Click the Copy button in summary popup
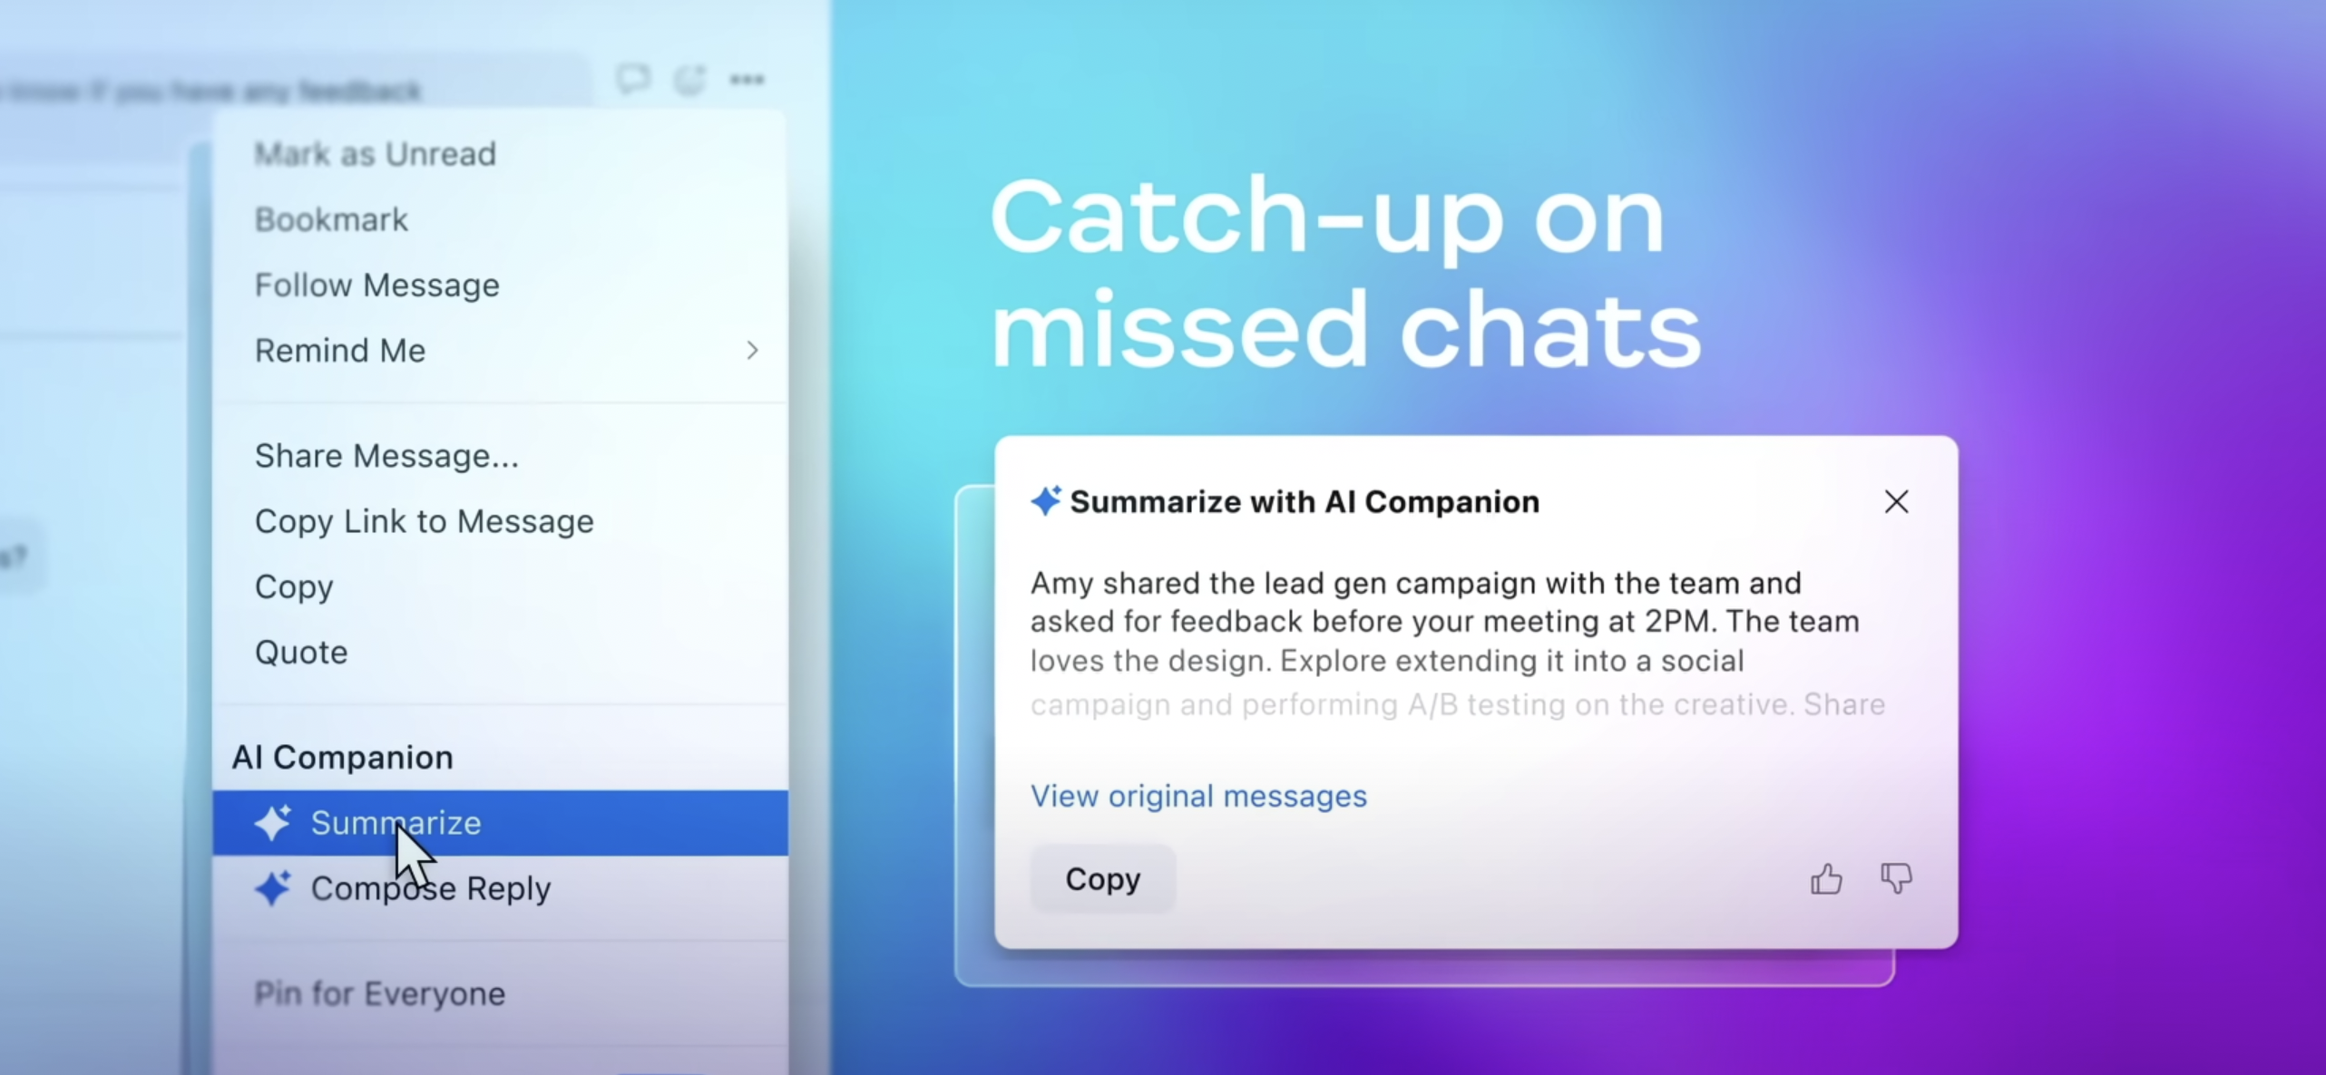2326x1075 pixels. pyautogui.click(x=1102, y=877)
